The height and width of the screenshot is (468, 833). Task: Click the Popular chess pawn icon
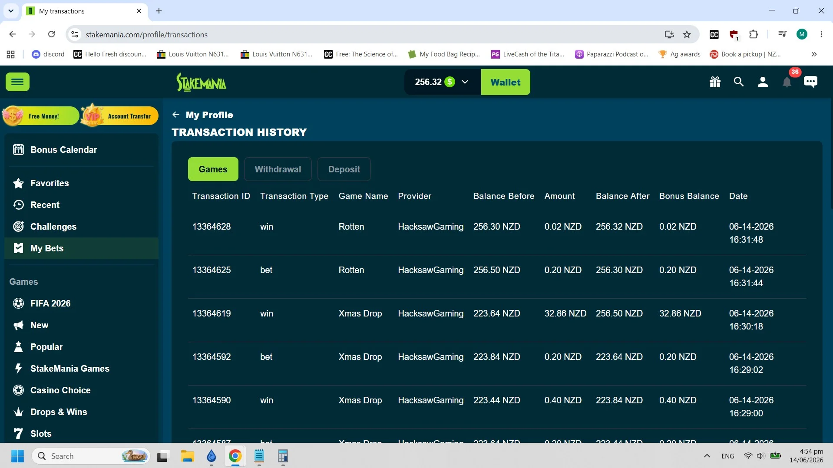click(18, 347)
